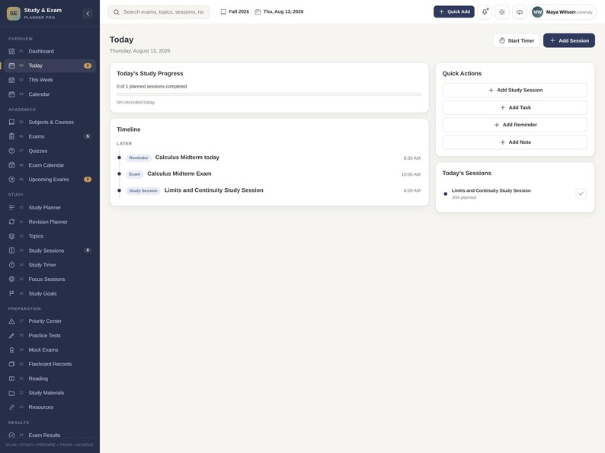Click the SE app logo
The width and height of the screenshot is (605, 453).
tap(14, 14)
